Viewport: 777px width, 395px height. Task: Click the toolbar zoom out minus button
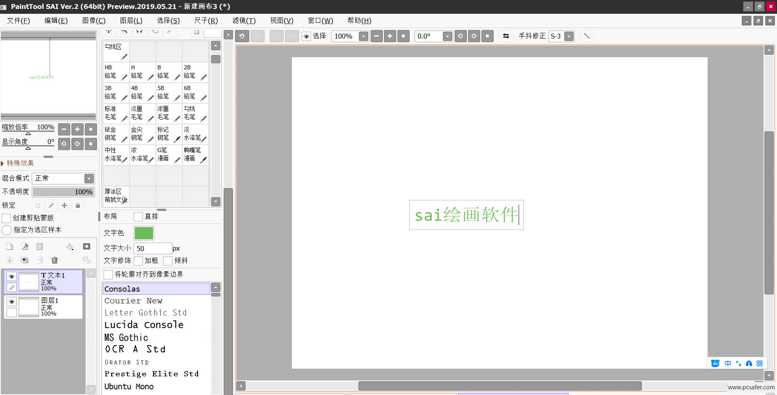click(x=376, y=36)
